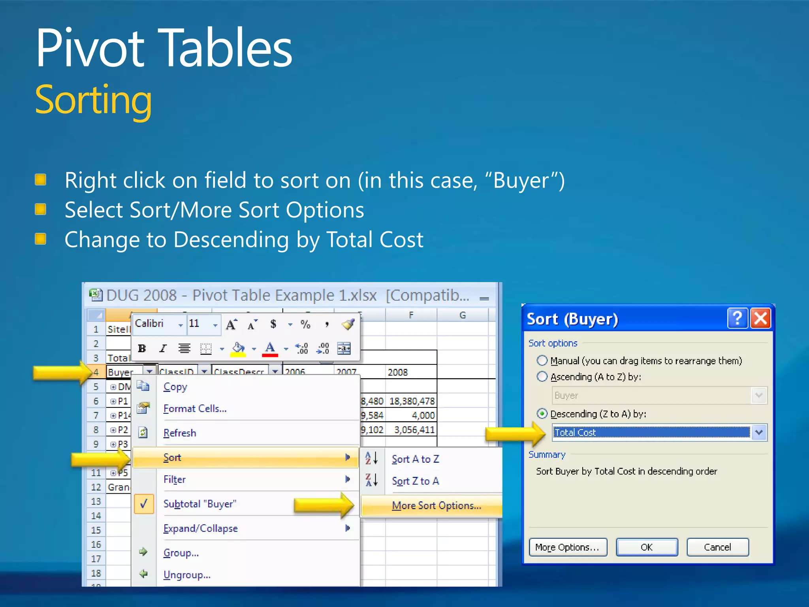Click the Refresh icon in context menu

143,432
